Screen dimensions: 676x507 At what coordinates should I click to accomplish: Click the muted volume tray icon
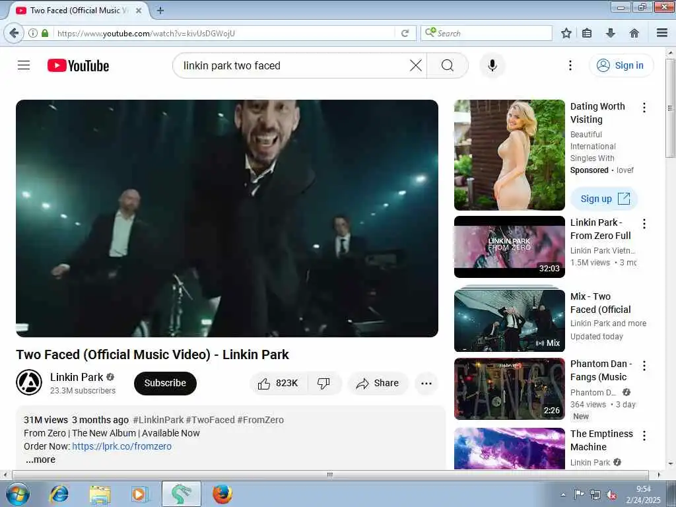pyautogui.click(x=611, y=495)
